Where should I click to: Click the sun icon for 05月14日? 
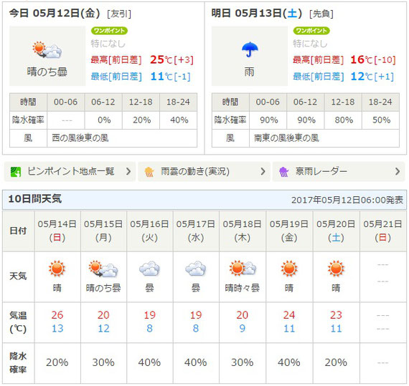point(57,269)
